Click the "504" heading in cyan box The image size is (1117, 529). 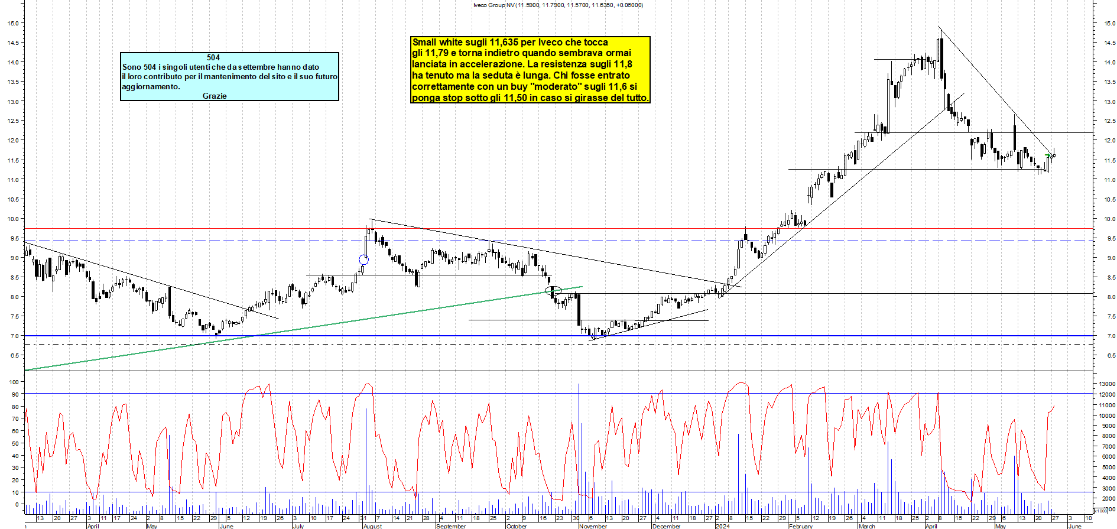point(213,57)
